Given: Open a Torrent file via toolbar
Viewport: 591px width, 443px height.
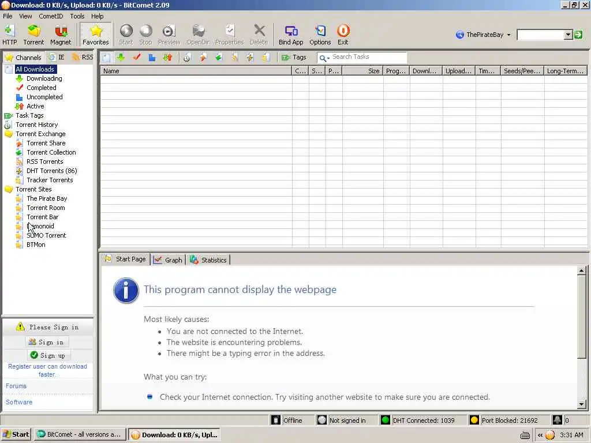Looking at the screenshot, I should pos(33,35).
